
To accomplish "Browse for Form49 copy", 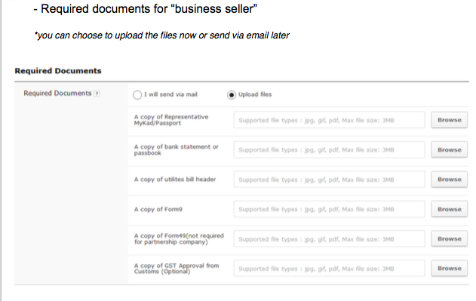I will tap(449, 238).
